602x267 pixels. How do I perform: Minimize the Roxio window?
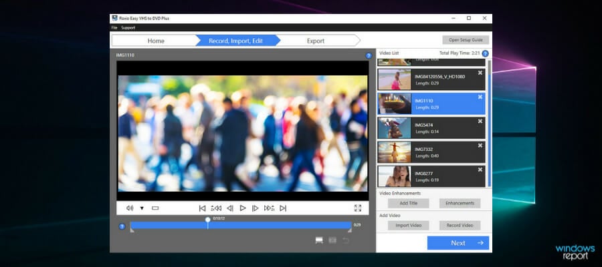click(453, 18)
